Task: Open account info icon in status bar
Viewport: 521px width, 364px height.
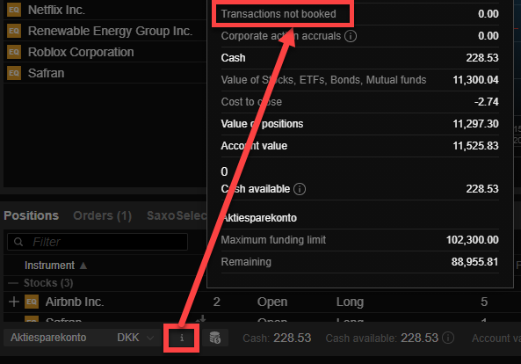Action: point(181,338)
